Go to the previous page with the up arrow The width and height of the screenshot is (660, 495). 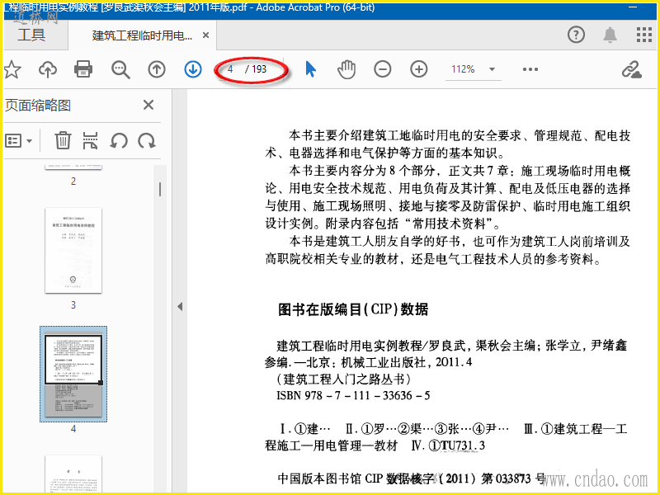157,69
